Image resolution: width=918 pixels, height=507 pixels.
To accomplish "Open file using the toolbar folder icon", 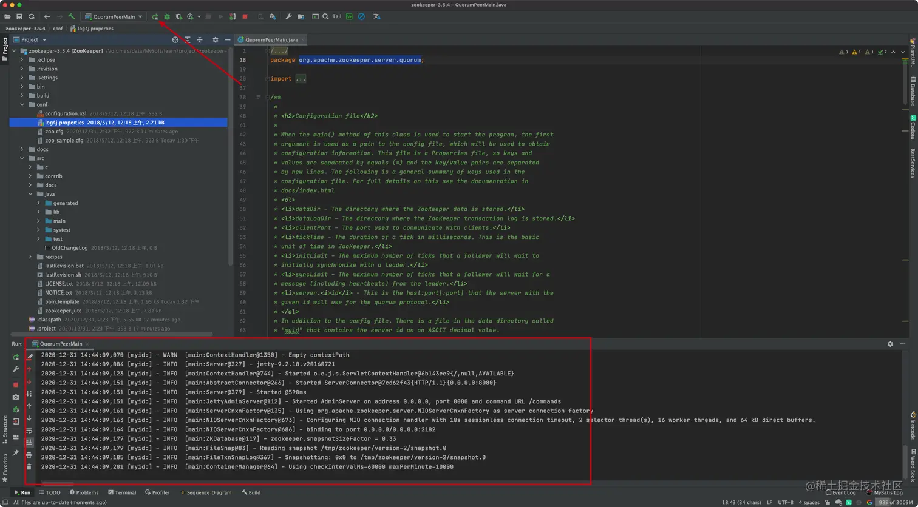I will [7, 17].
